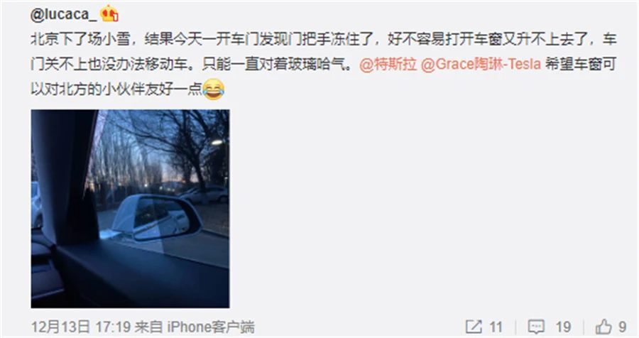Click the like count 9
Image resolution: width=639 pixels, height=338 pixels.
[x=622, y=327]
